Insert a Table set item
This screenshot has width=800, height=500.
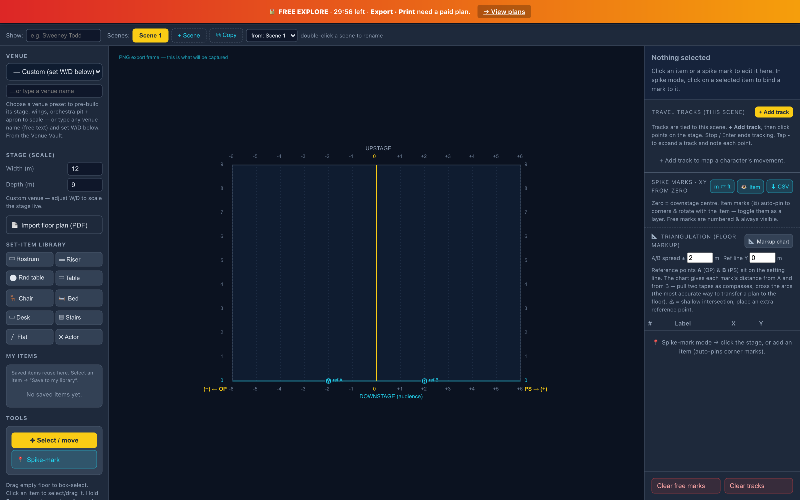pyautogui.click(x=79, y=278)
